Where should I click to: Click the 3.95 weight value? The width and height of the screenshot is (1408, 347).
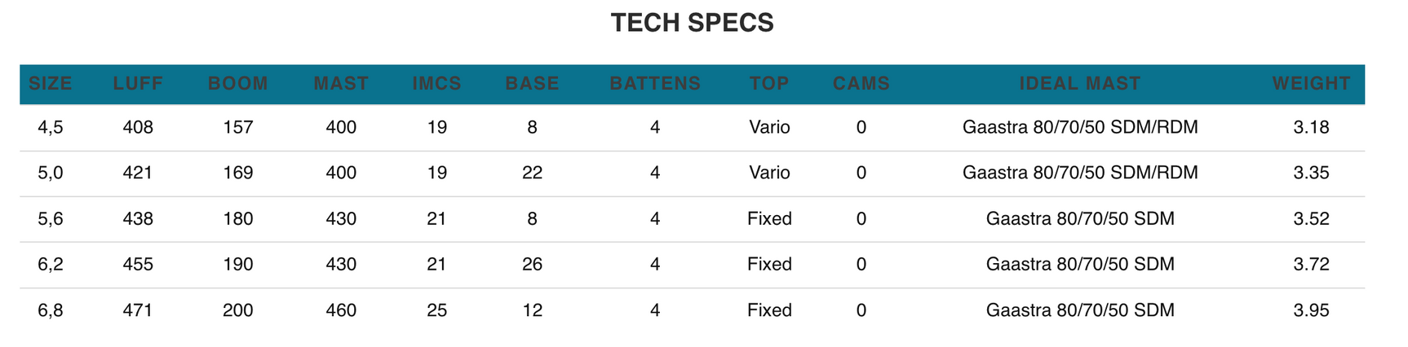[1311, 310]
